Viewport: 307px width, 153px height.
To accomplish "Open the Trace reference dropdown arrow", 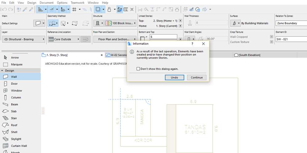I will (103, 9).
